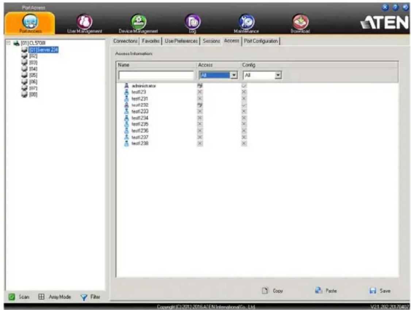Open the Download section
The height and width of the screenshot is (310, 411).
pos(300,24)
